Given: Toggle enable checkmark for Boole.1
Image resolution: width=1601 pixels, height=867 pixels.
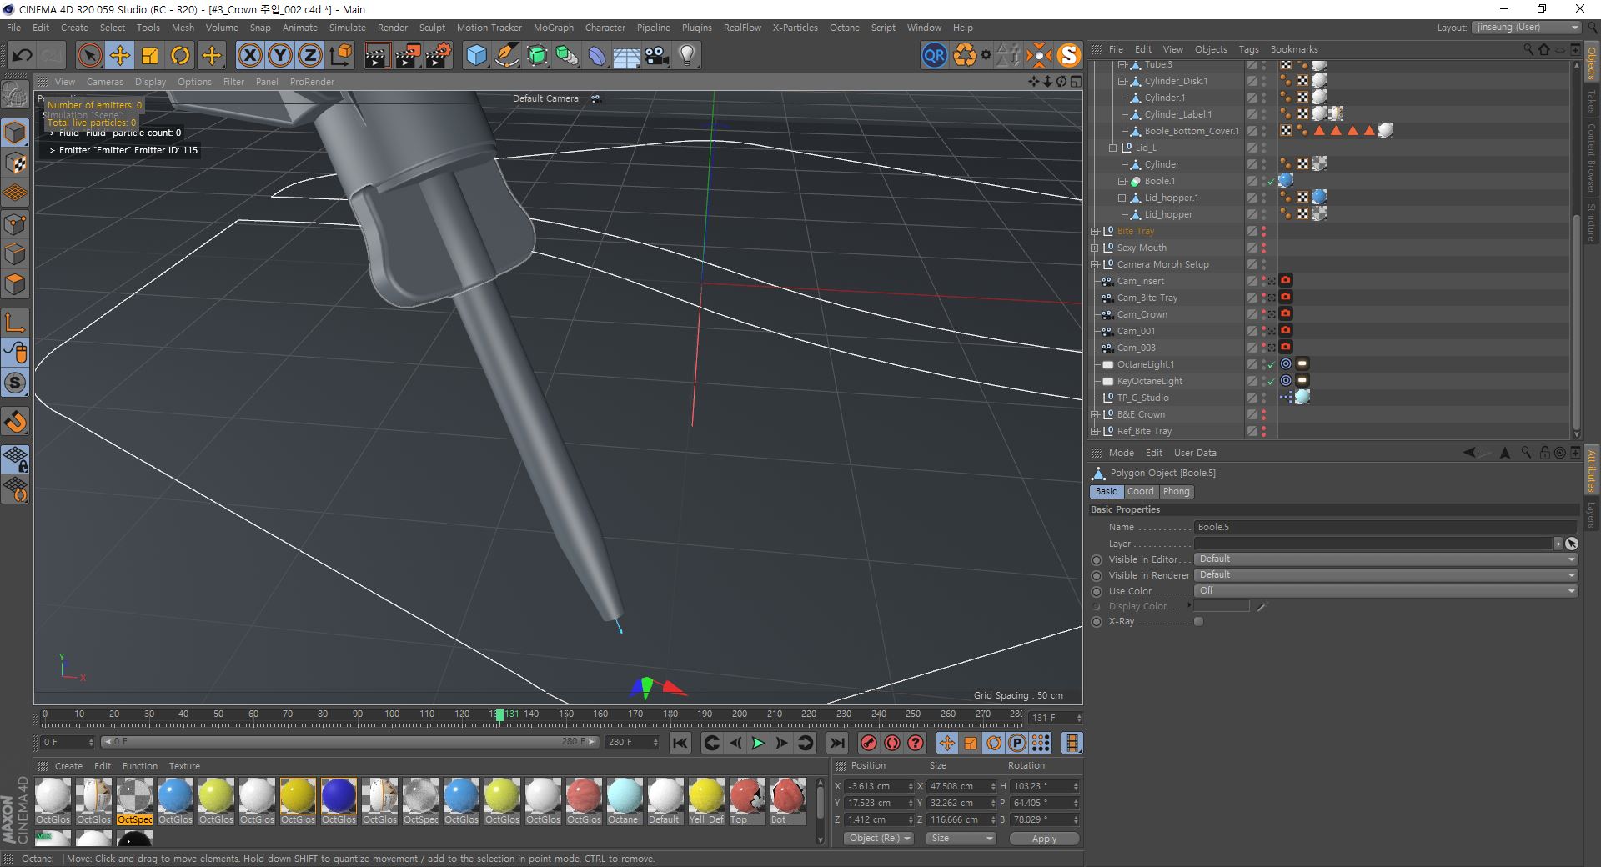Looking at the screenshot, I should pos(1272,181).
